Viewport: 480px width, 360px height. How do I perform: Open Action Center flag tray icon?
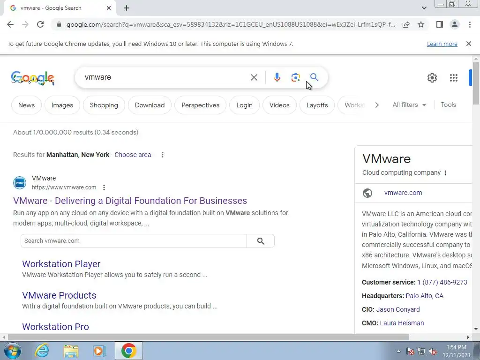(410, 351)
